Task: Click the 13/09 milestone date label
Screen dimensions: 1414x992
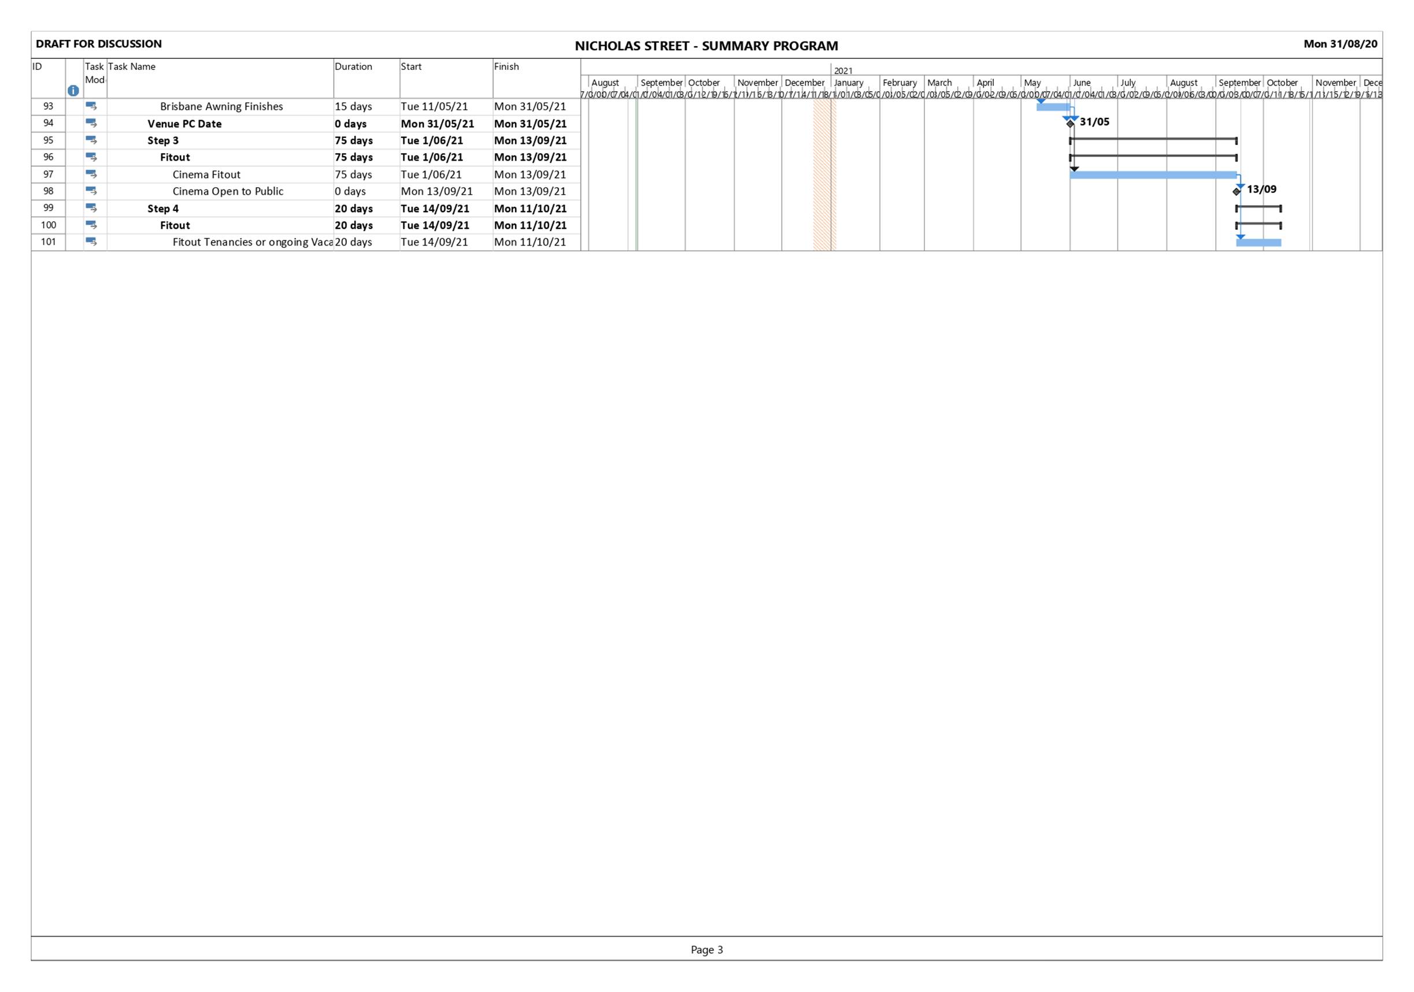Action: [x=1262, y=190]
